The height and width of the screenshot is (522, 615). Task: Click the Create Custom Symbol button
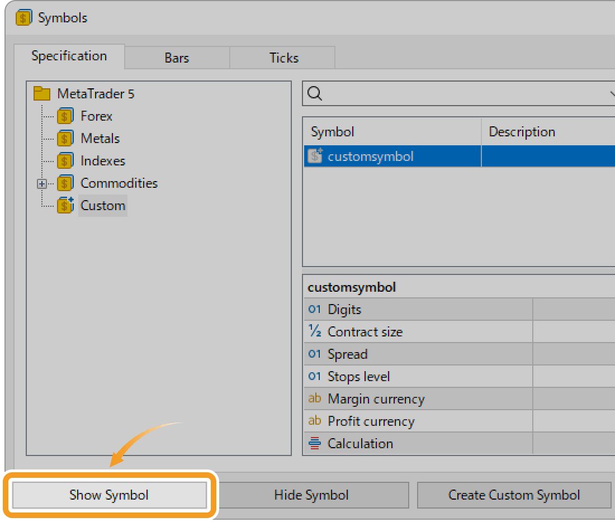(x=514, y=495)
